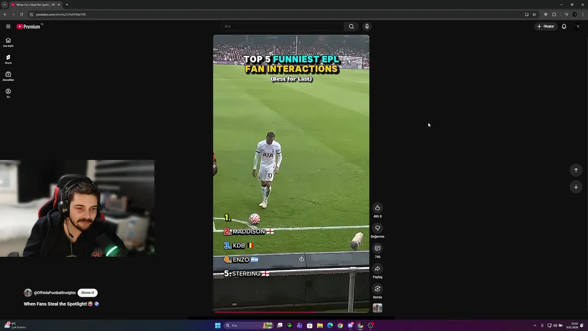Open the media control icon in toolbar
Viewport: 588px width, 331px height.
[x=566, y=14]
